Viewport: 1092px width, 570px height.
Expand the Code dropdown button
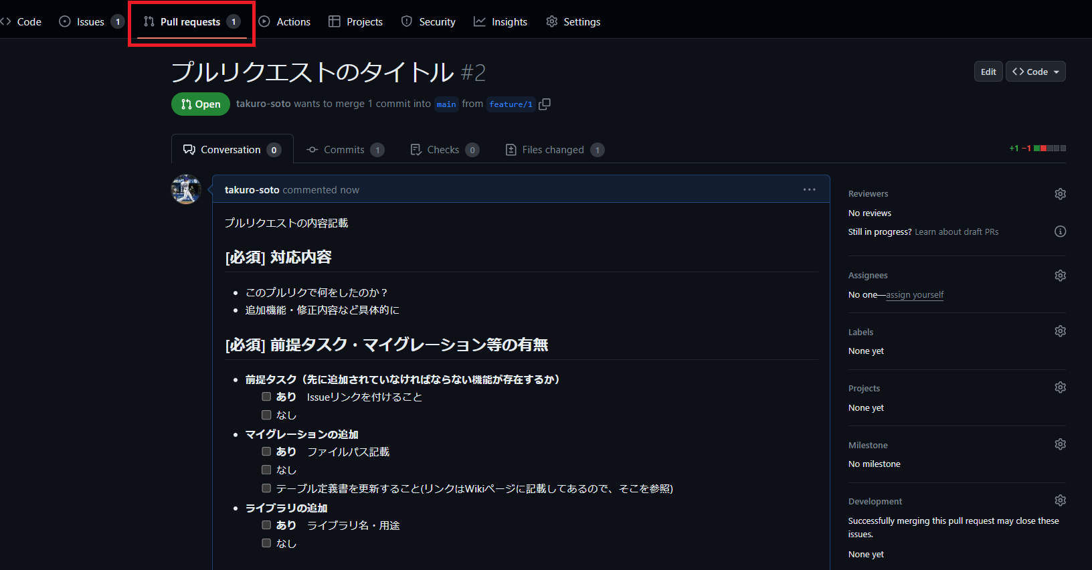(x=1035, y=72)
